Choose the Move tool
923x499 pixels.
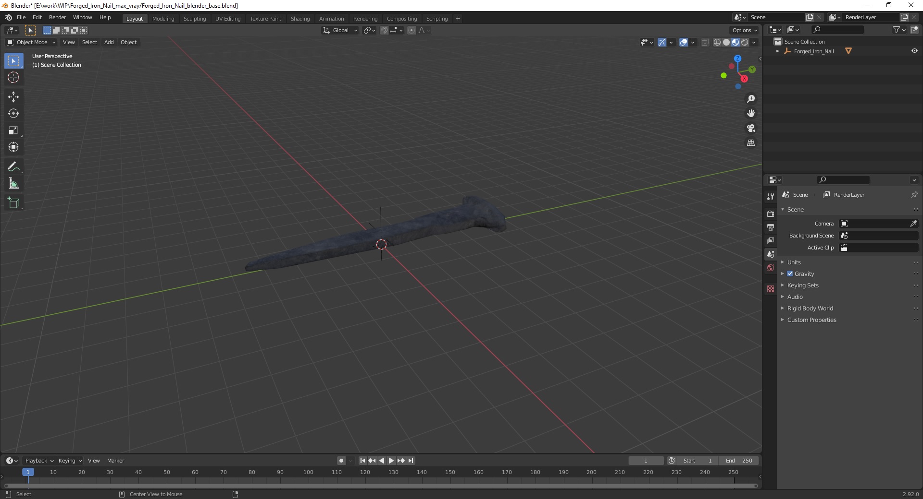13,97
